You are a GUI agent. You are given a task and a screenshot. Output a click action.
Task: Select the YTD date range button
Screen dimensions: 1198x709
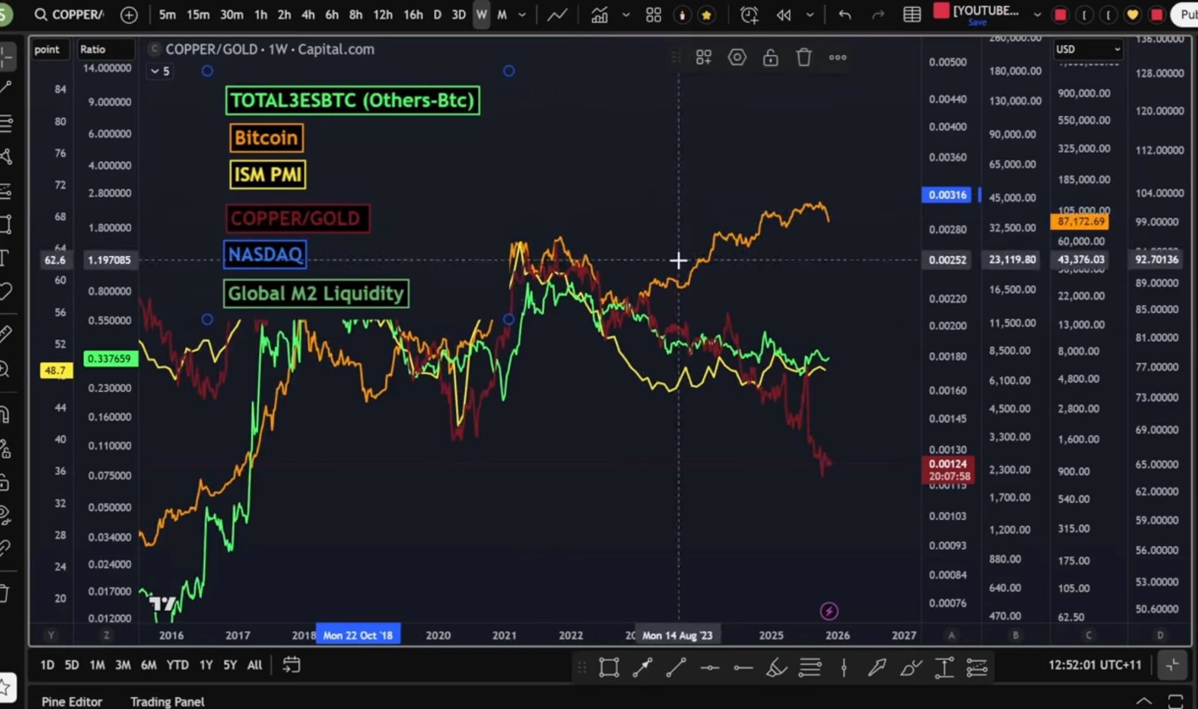pyautogui.click(x=177, y=665)
